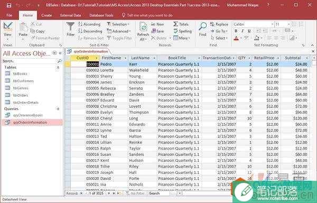Collapse the Queries group in navigation pane

(x=58, y=109)
